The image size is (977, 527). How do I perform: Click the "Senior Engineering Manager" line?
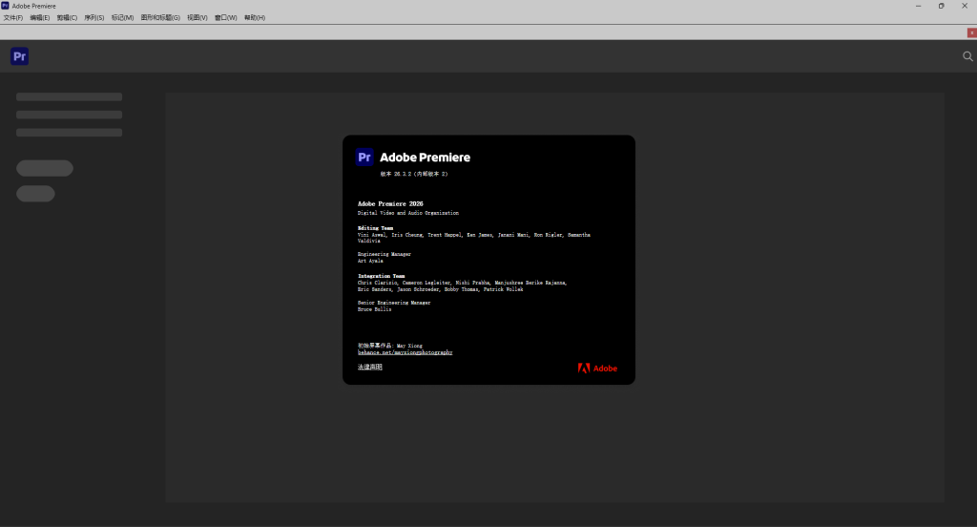click(394, 303)
